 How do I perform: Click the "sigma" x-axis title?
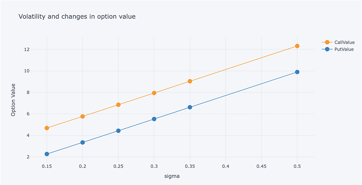[172, 176]
